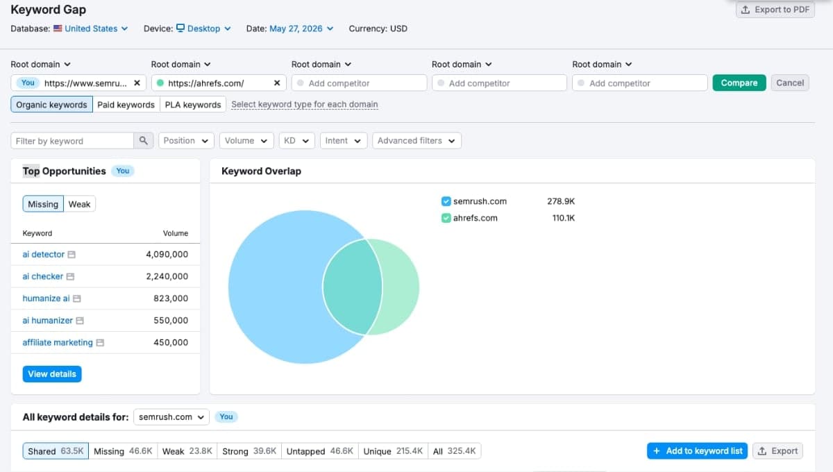833x472 pixels.
Task: Expand the Root domain dropdown above ahrefs.com
Action: pos(181,64)
